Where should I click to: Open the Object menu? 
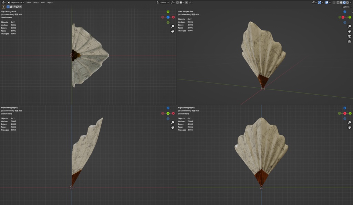[x=50, y=2]
